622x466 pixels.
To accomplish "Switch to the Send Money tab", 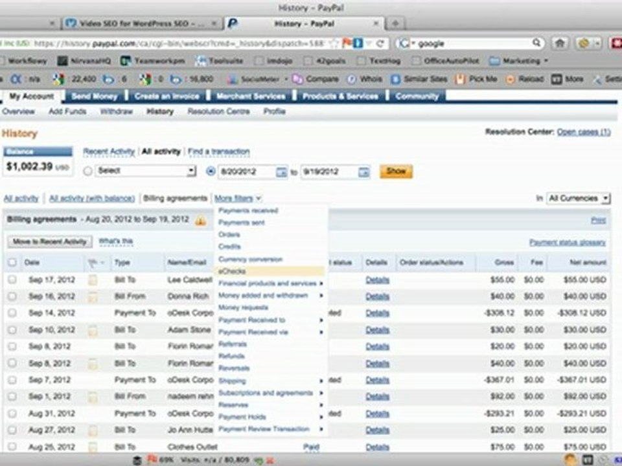I will 95,96.
